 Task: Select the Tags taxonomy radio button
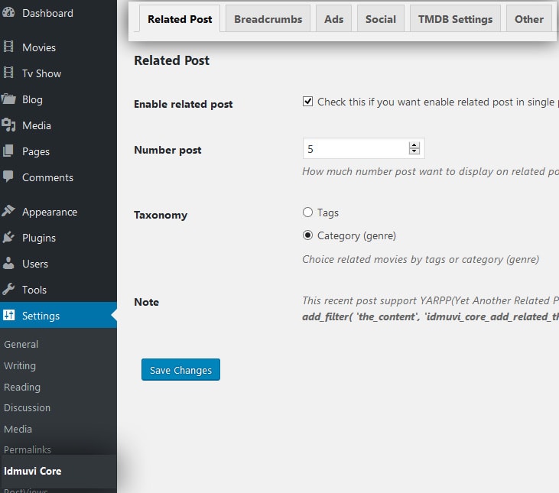coord(308,212)
